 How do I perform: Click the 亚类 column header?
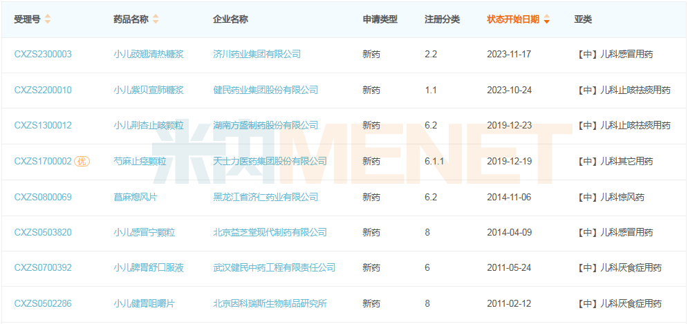(583, 19)
